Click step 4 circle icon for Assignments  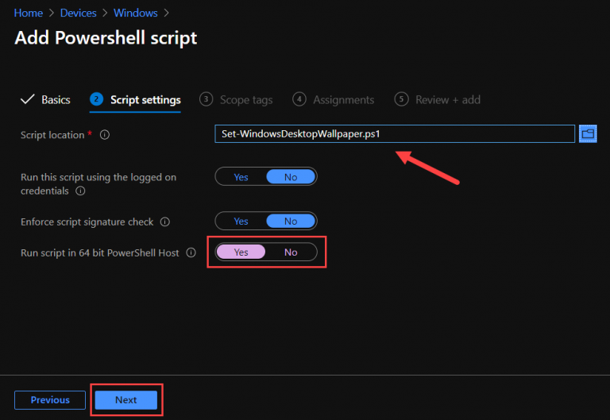pos(299,99)
